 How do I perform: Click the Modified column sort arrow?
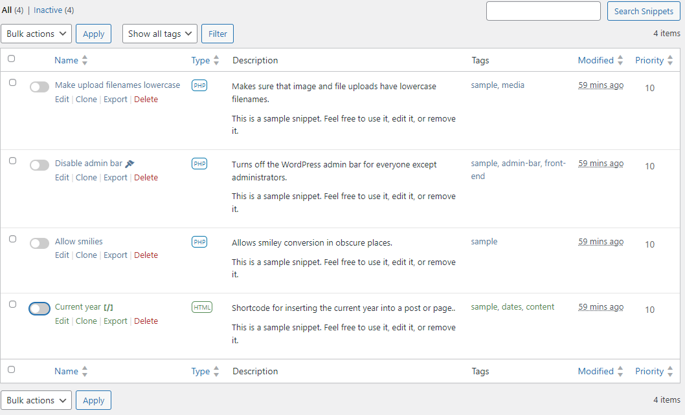620,59
